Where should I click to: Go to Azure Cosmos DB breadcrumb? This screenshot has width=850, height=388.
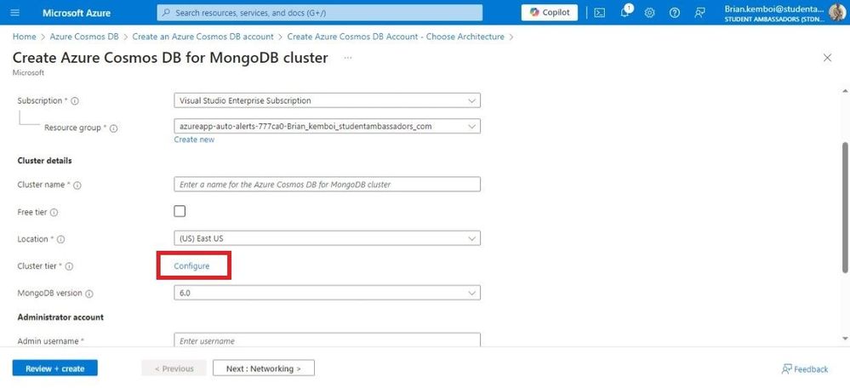84,37
